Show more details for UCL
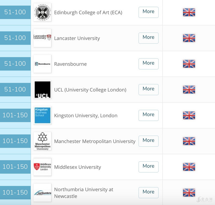 coord(148,89)
